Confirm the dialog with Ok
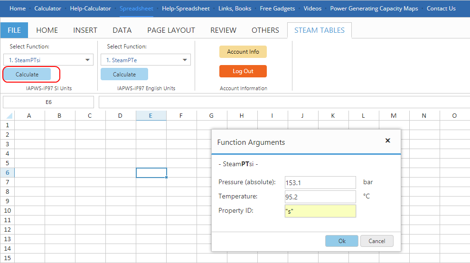 tap(342, 241)
